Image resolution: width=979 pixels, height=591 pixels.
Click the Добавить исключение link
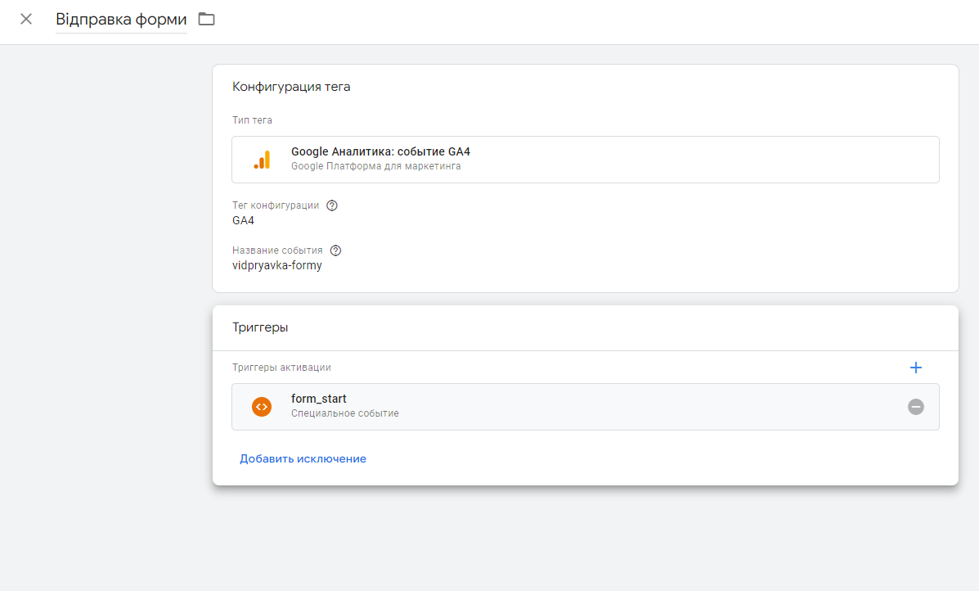coord(303,459)
